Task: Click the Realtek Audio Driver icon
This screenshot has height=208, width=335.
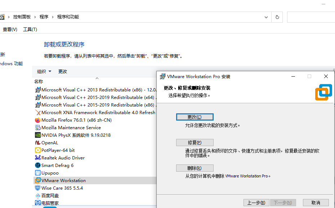Action: pyautogui.click(x=37, y=158)
